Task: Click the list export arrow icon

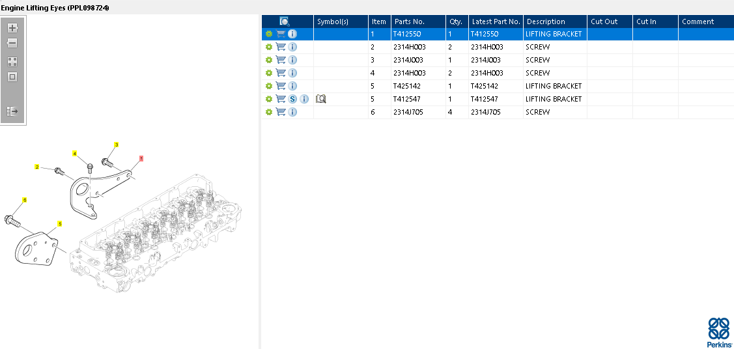Action: (x=12, y=111)
